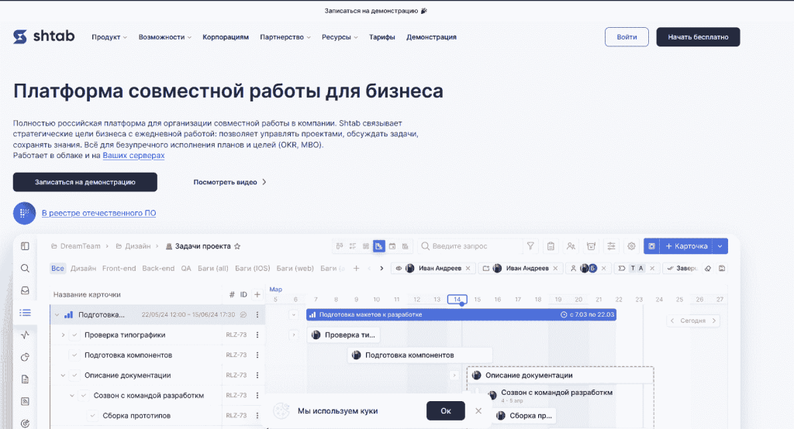Click Начать бесплатно button
Viewport: 794px width, 429px height.
click(698, 37)
